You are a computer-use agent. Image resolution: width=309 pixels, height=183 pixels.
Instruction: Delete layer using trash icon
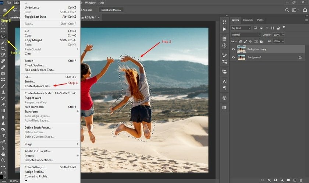(x=301, y=180)
